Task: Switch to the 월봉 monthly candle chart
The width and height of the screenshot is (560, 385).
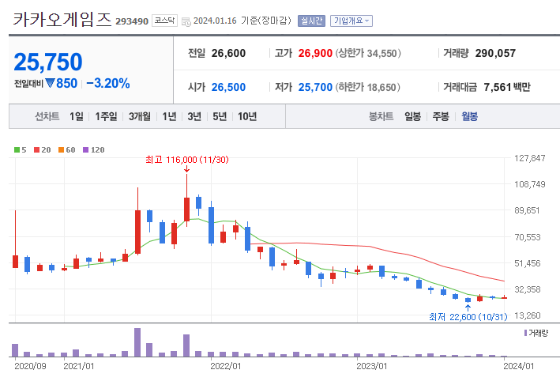Action: pos(470,116)
